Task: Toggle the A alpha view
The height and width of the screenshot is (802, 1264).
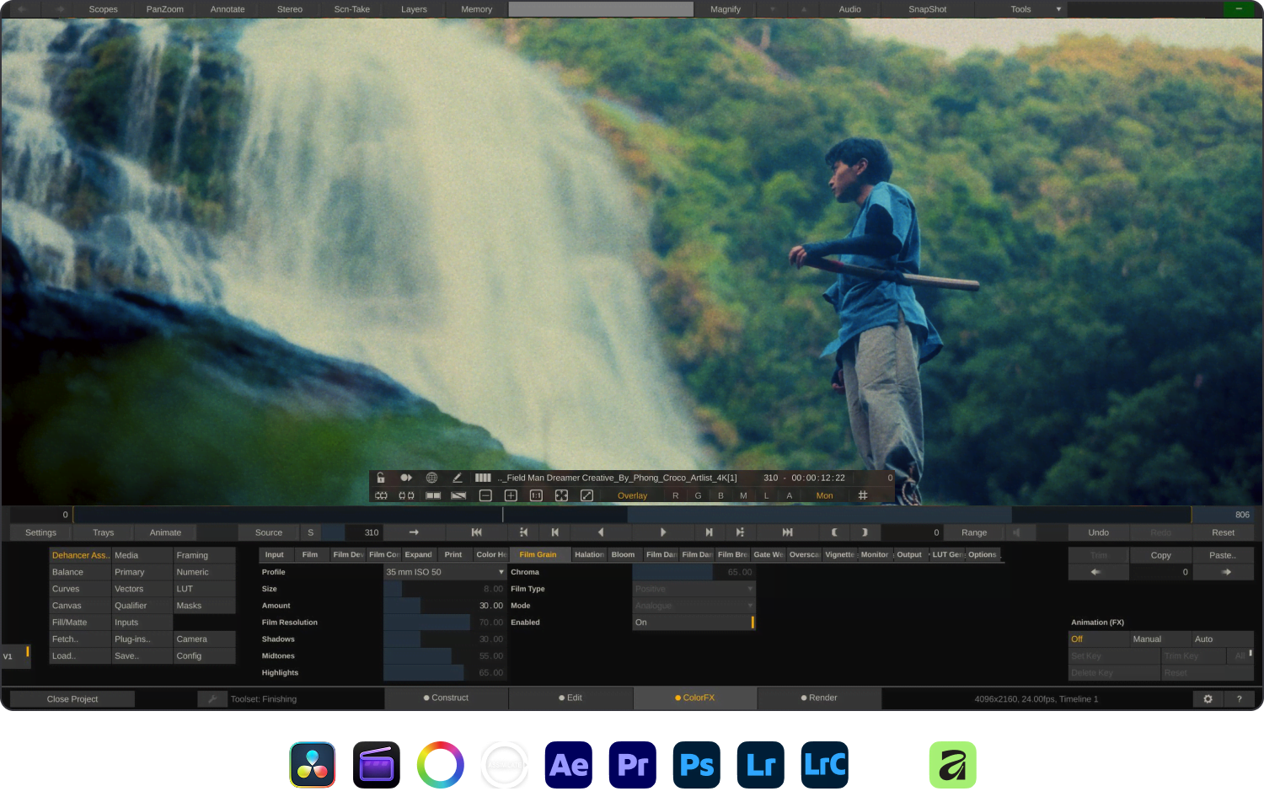Action: [790, 495]
